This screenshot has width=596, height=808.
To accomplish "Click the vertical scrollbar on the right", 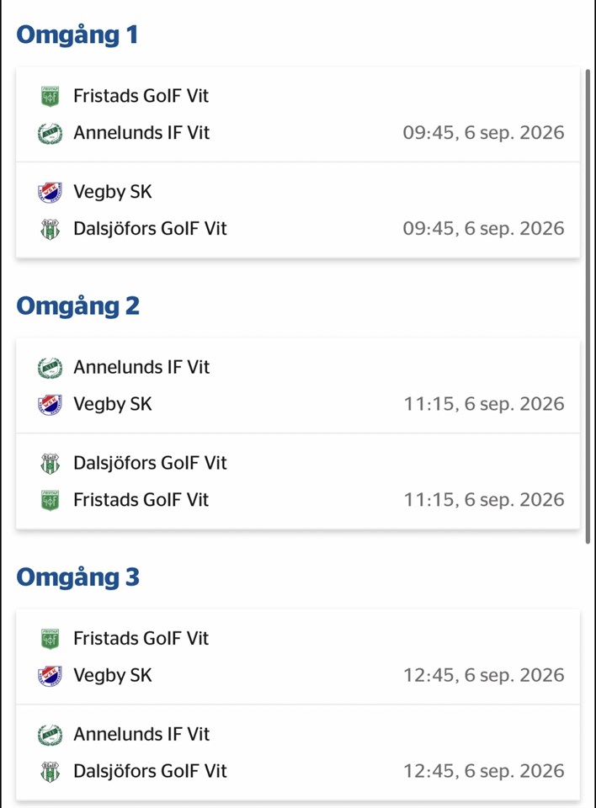I will (x=588, y=306).
